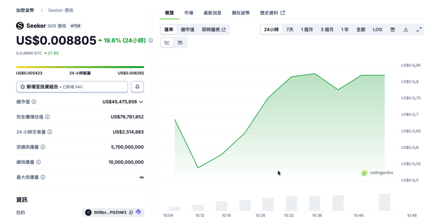
Task: Open the 歷史資料 external tab
Action: [x=272, y=13]
